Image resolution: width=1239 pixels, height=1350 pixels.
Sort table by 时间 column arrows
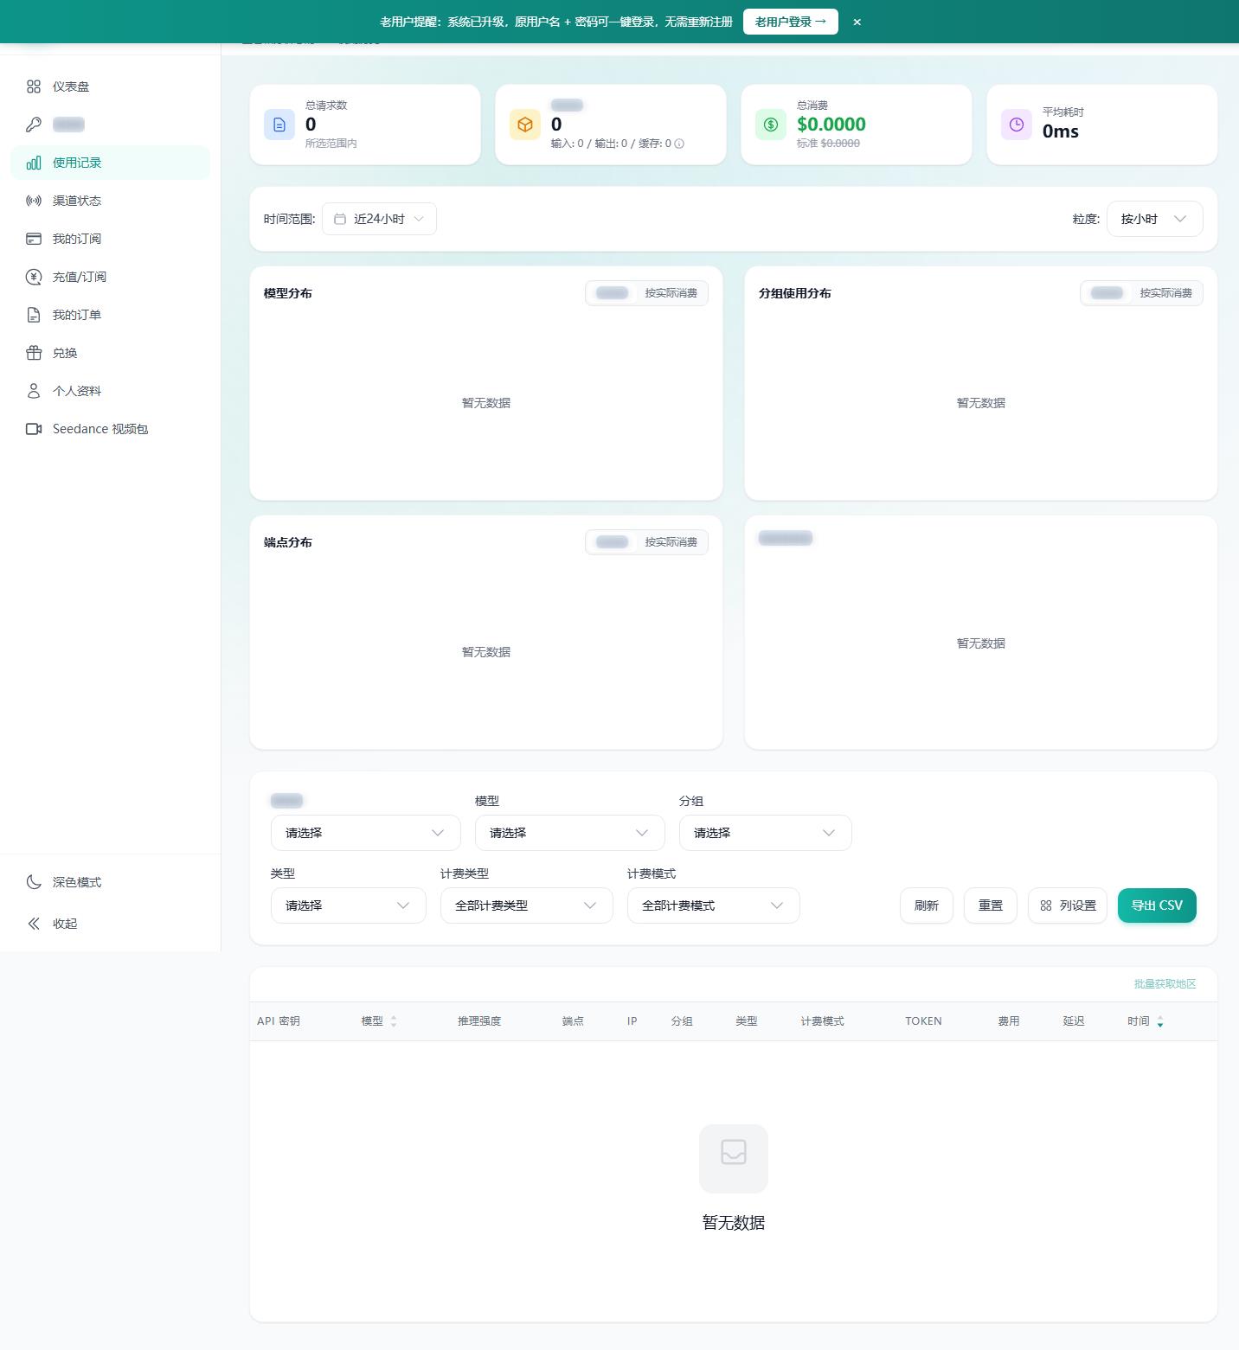click(1160, 1021)
